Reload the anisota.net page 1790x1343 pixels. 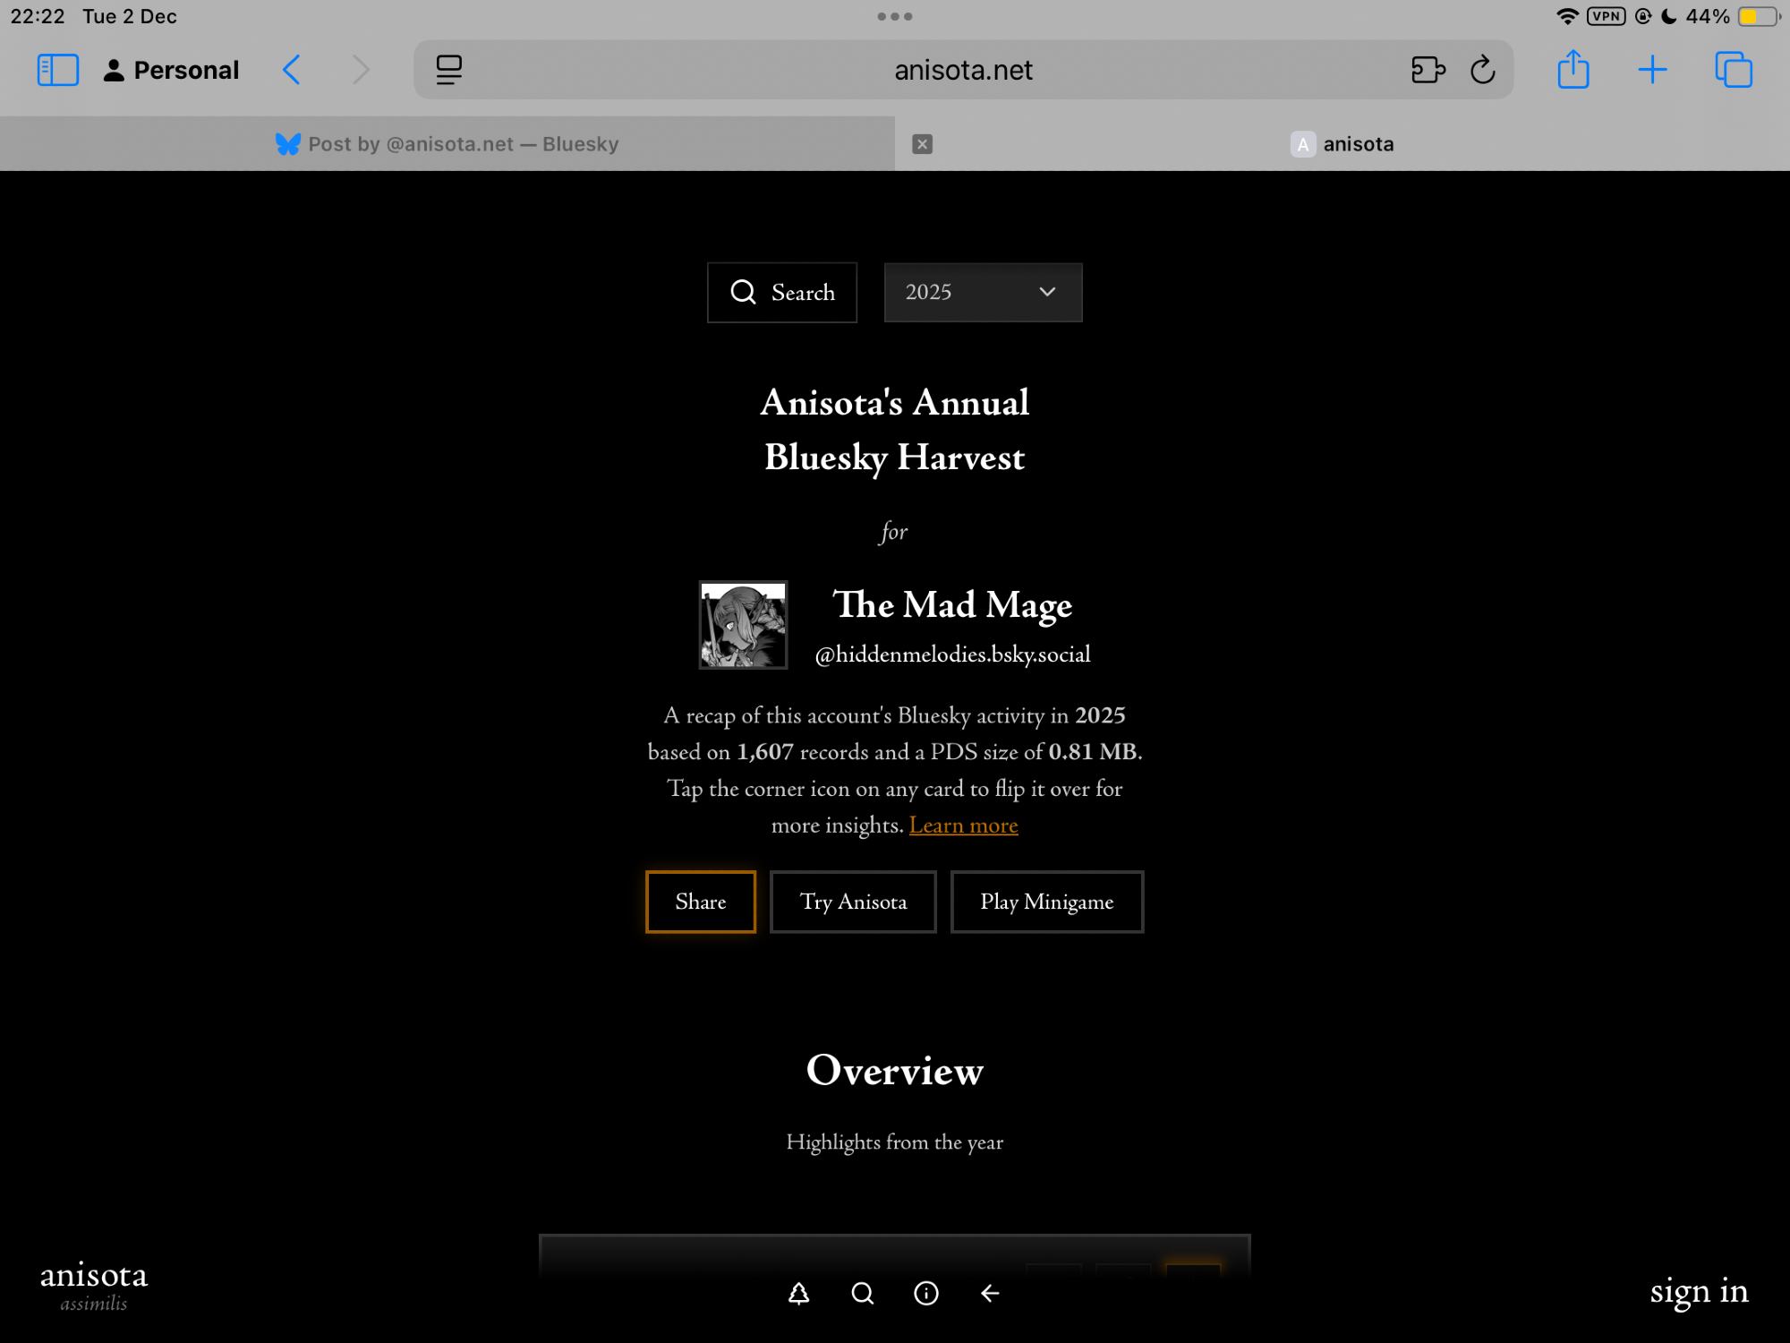pyautogui.click(x=1483, y=70)
